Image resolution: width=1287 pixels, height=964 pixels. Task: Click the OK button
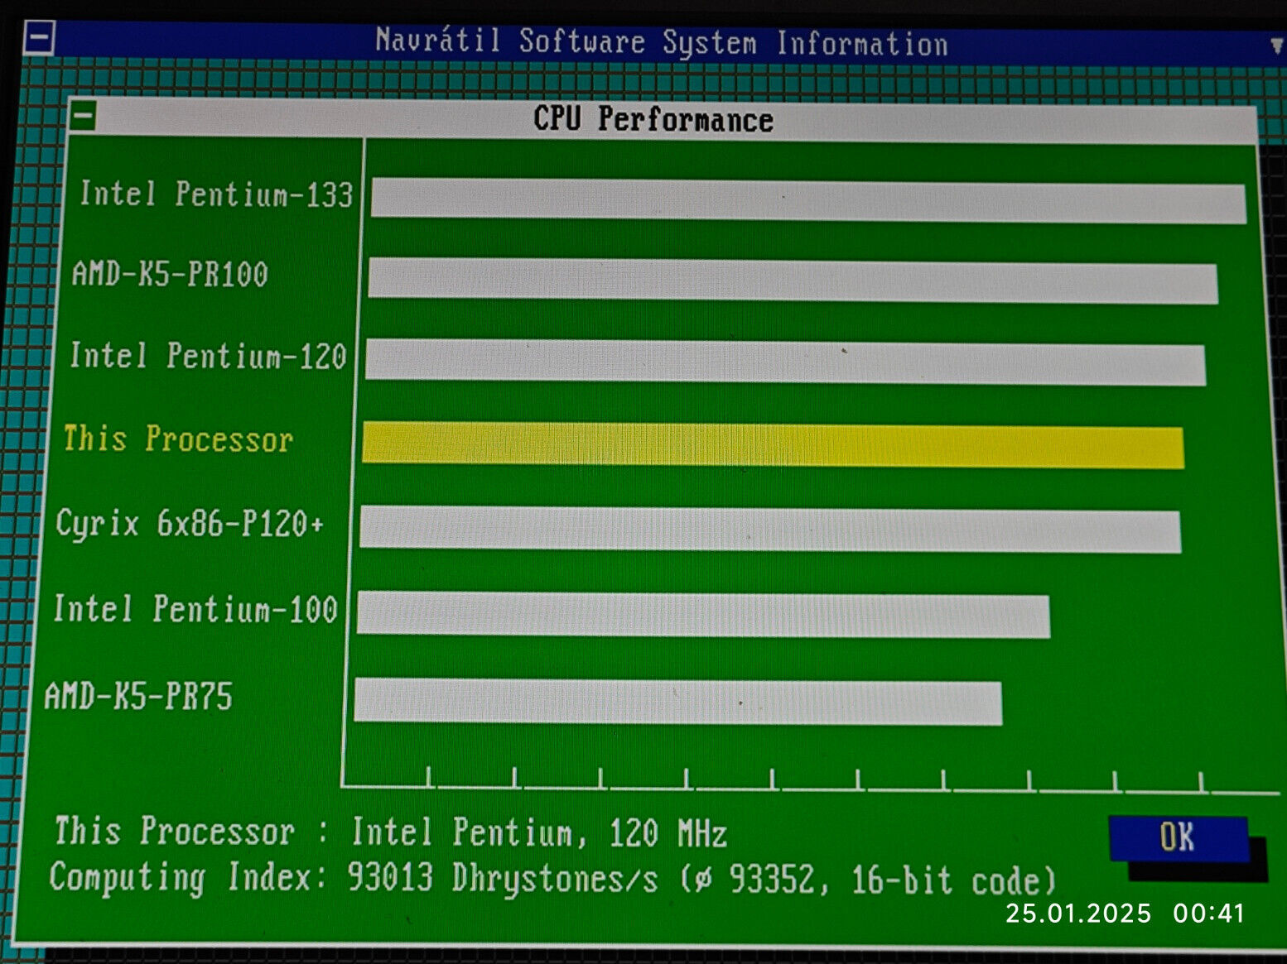(x=1178, y=837)
